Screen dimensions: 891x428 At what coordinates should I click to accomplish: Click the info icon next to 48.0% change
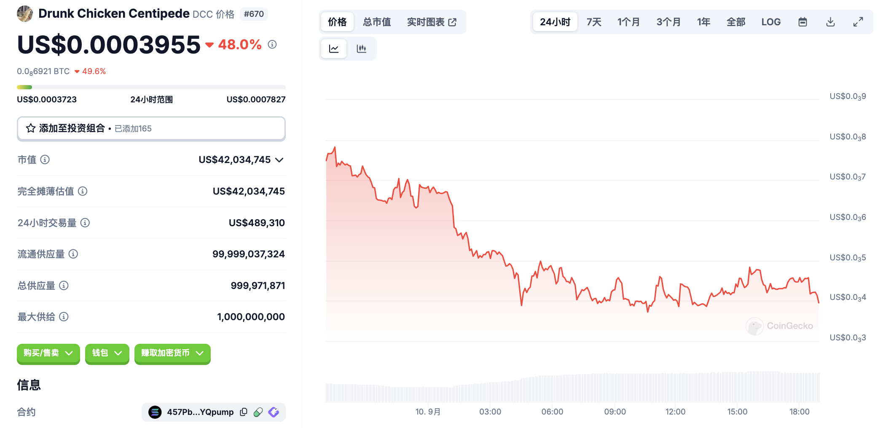click(272, 44)
